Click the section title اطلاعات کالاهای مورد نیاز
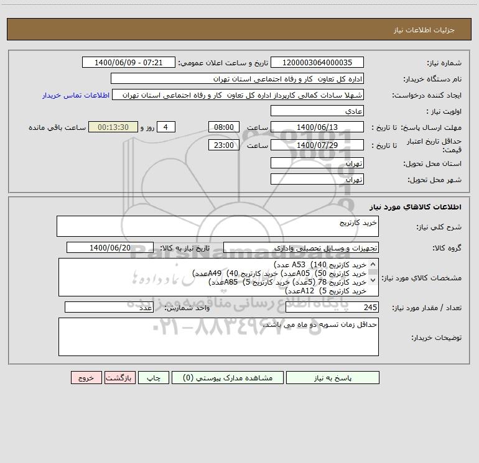 pos(416,207)
